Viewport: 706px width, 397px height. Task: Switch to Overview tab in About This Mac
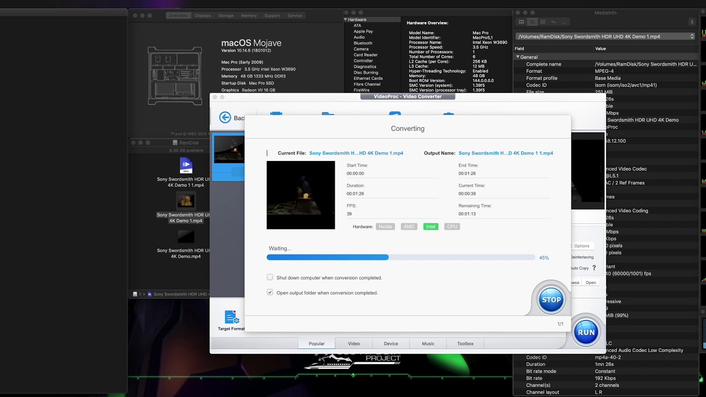point(178,15)
